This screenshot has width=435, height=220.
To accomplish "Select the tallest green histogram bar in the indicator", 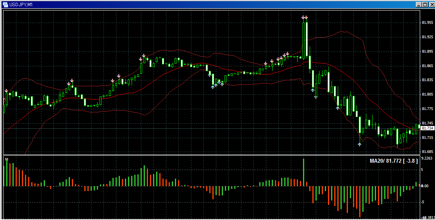I will tap(303, 172).
